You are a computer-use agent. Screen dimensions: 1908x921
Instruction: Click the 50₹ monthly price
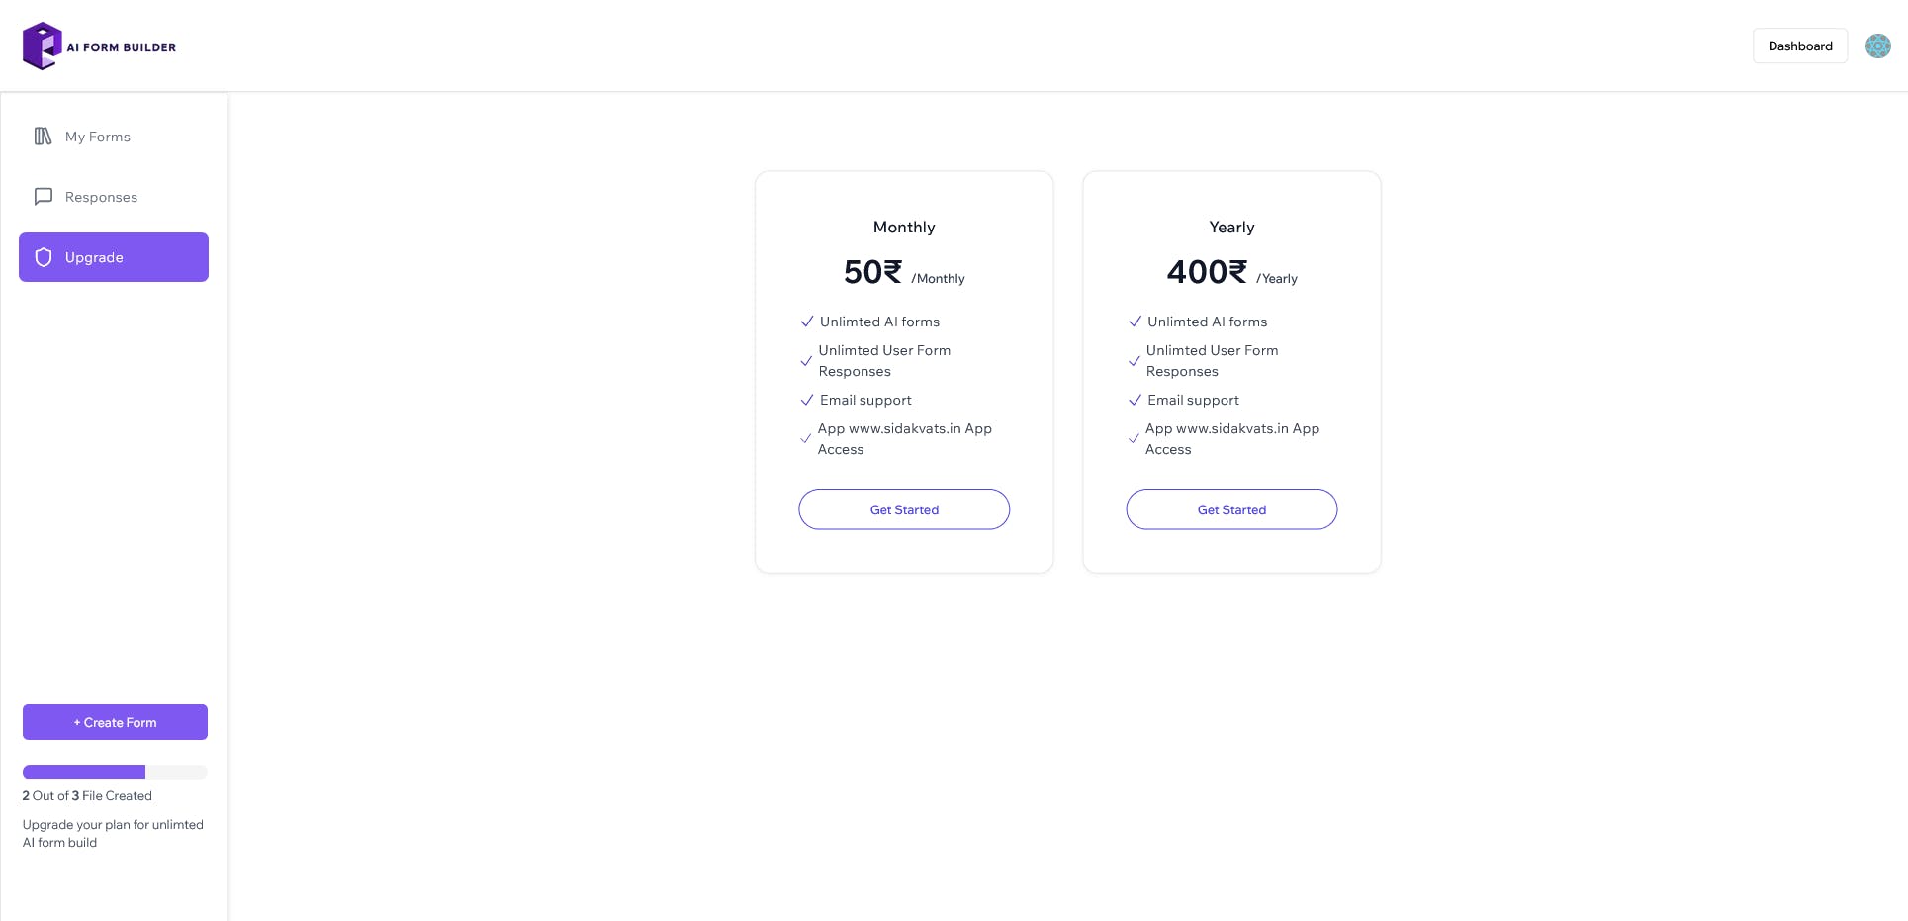[x=872, y=272]
